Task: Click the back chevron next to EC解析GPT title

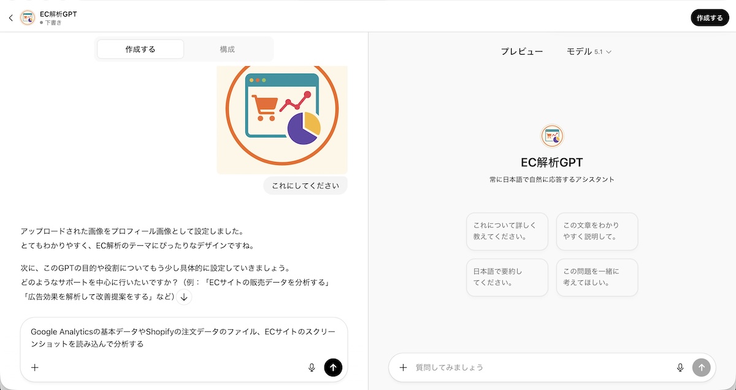Action: coord(10,17)
